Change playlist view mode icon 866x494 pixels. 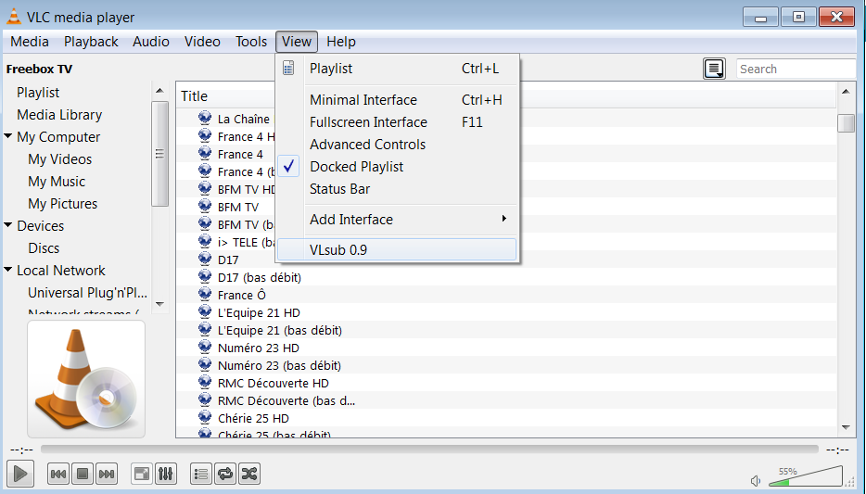click(x=714, y=69)
